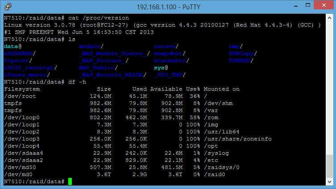
Task: Click the scrollbar down arrow
Action: point(329,182)
